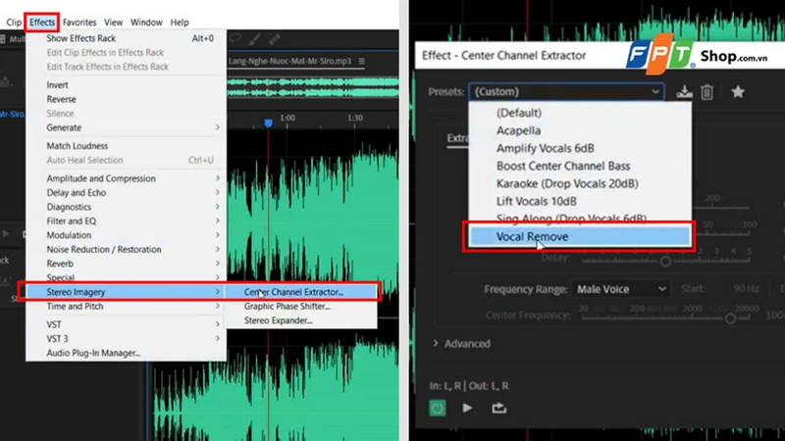Choose Graphic Phase Shifter
This screenshot has height=441, width=785.
(301, 306)
